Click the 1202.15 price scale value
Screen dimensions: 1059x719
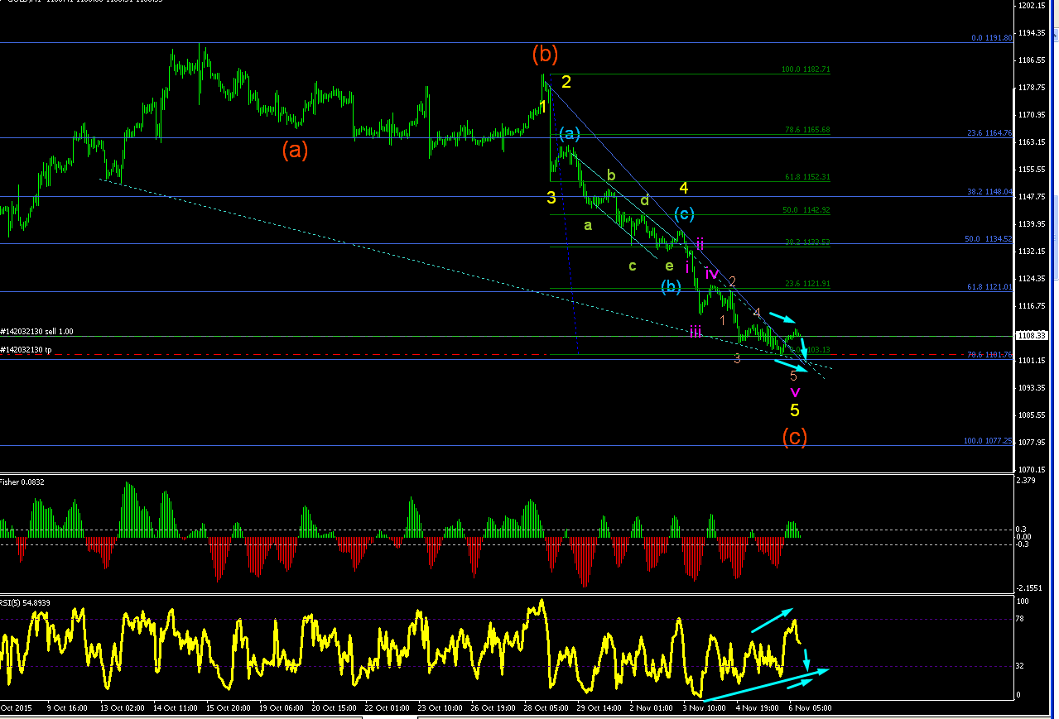tap(1032, 6)
